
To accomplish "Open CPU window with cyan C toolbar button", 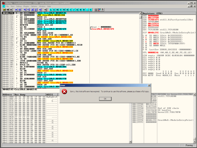I will 71,10.
